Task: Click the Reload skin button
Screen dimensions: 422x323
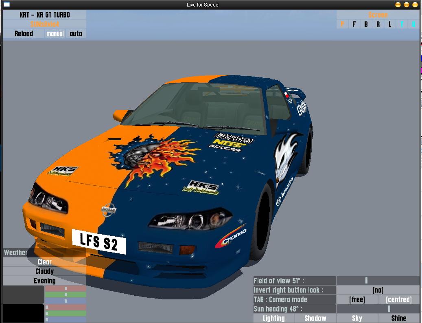Action: (24, 33)
